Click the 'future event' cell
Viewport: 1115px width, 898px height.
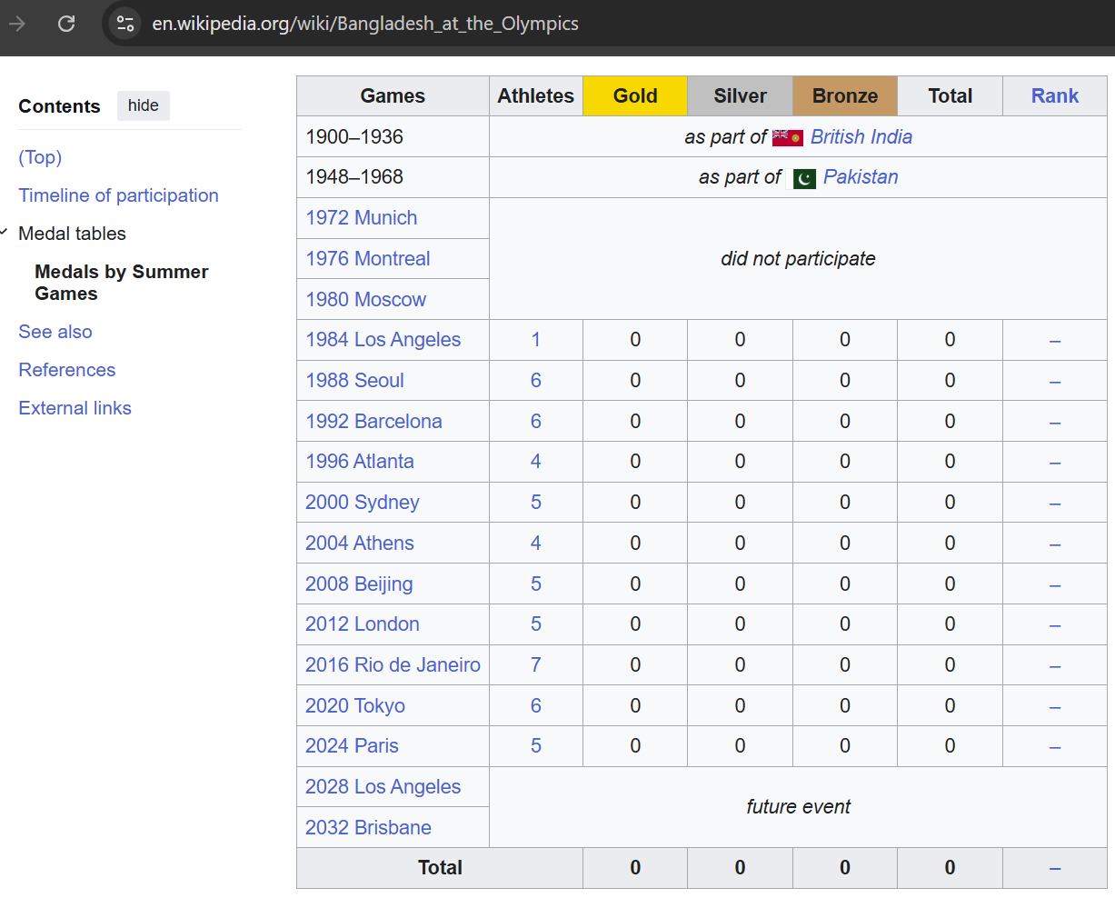[x=798, y=806]
